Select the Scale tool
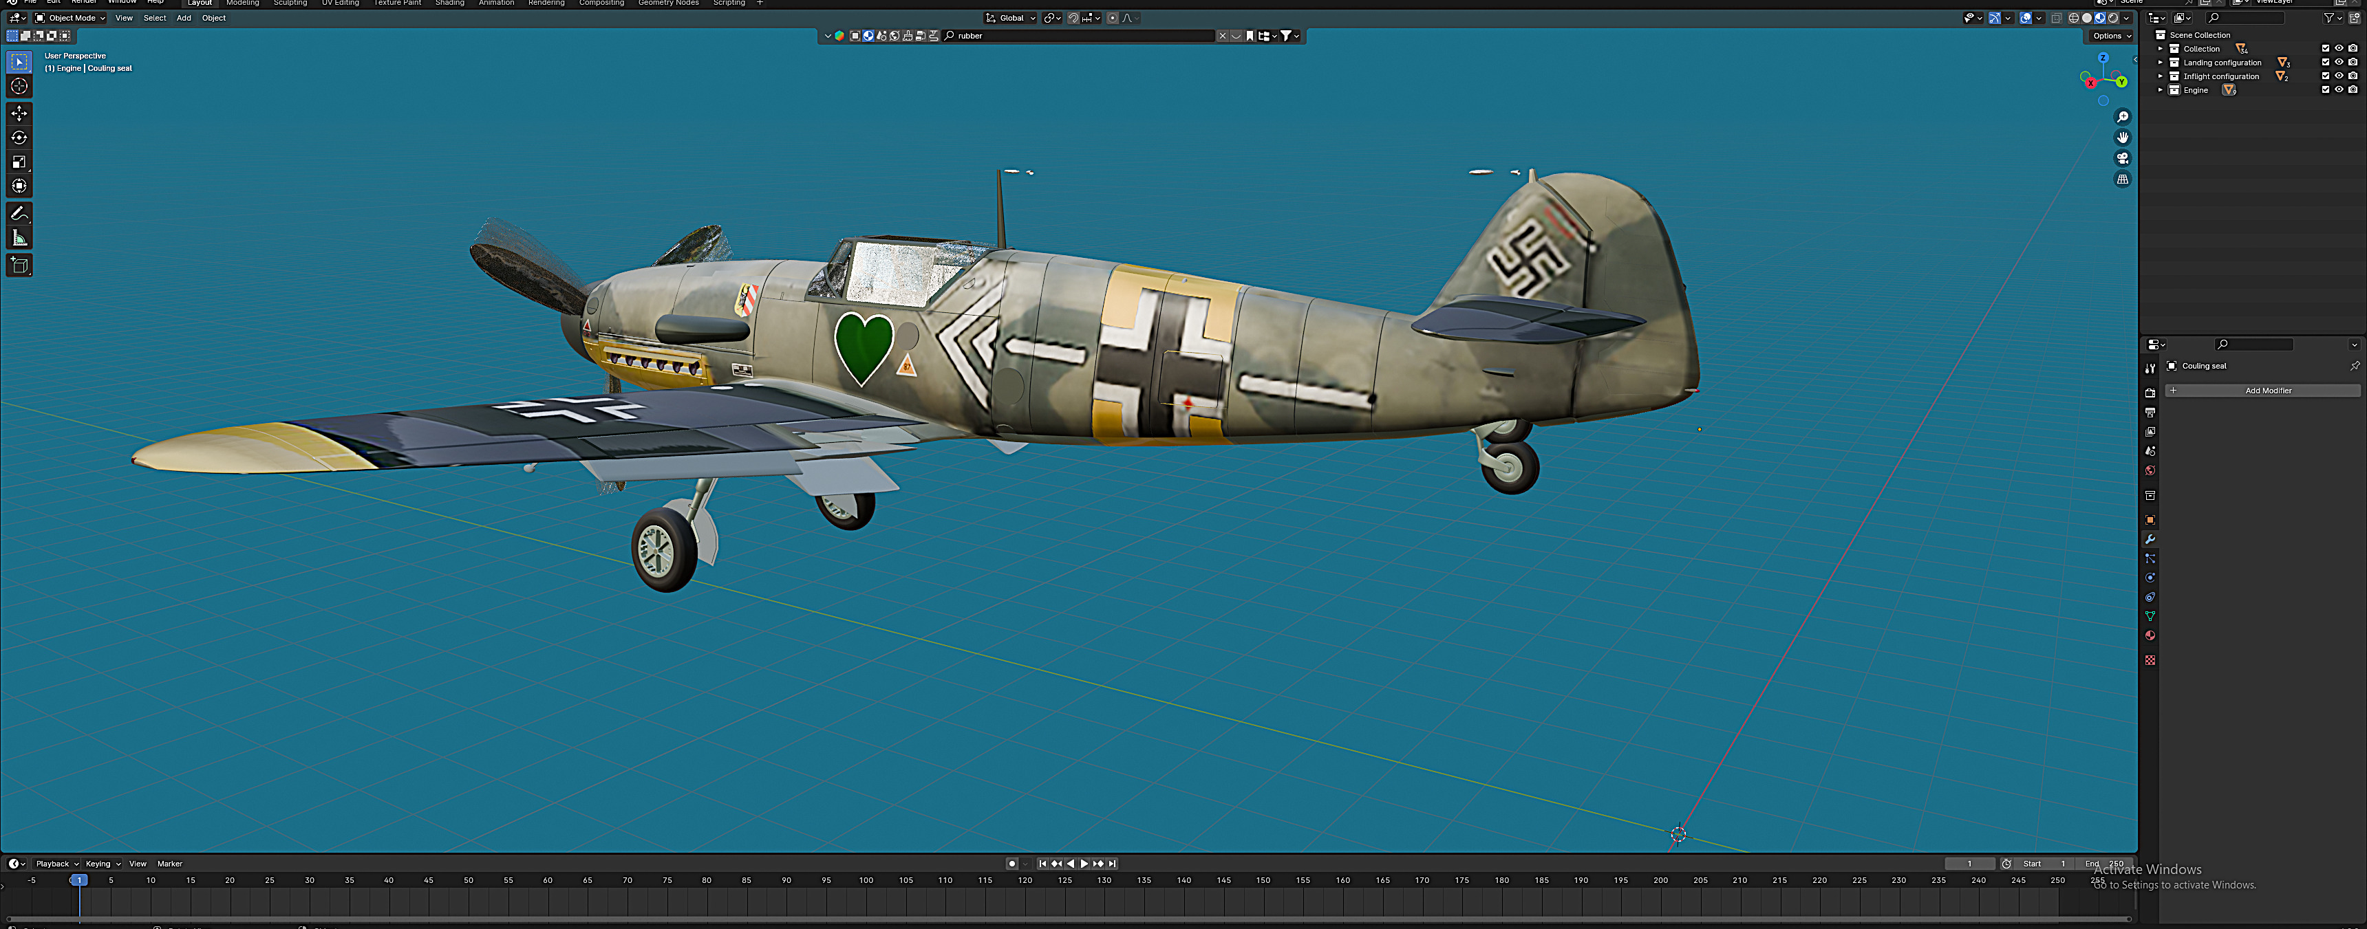 coord(19,162)
